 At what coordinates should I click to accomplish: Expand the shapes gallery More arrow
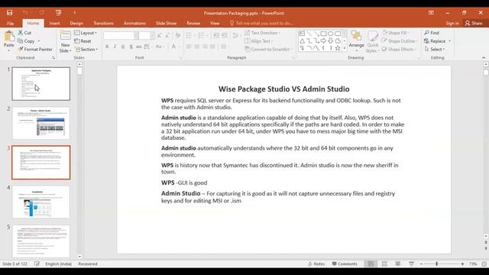[345, 48]
